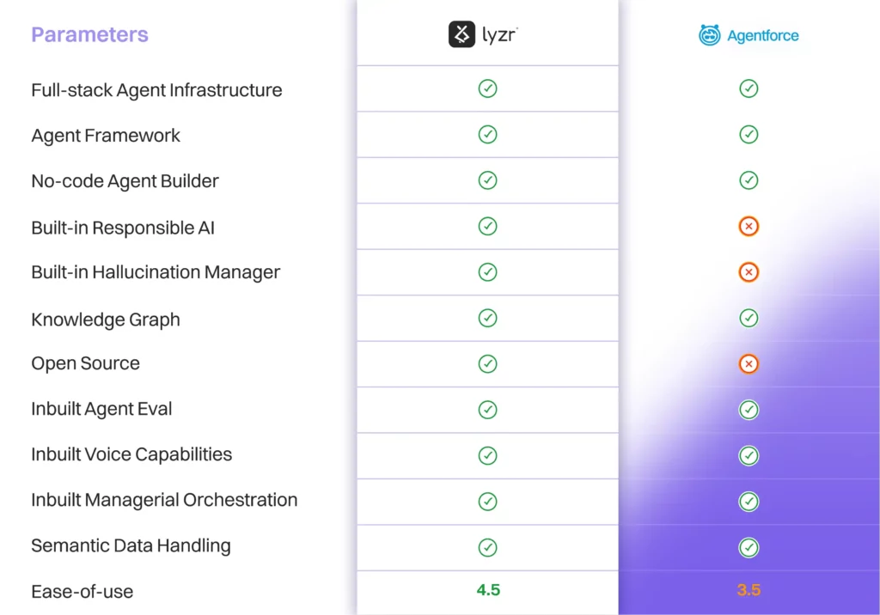Click the Parameters column heading
The width and height of the screenshot is (880, 615).
(x=89, y=35)
